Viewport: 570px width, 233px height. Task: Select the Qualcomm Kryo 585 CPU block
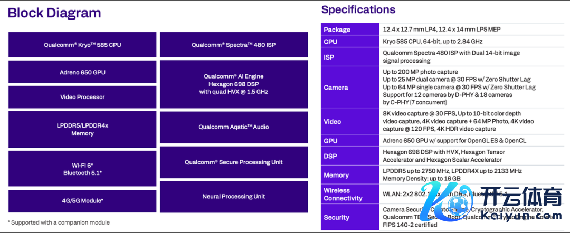82,45
